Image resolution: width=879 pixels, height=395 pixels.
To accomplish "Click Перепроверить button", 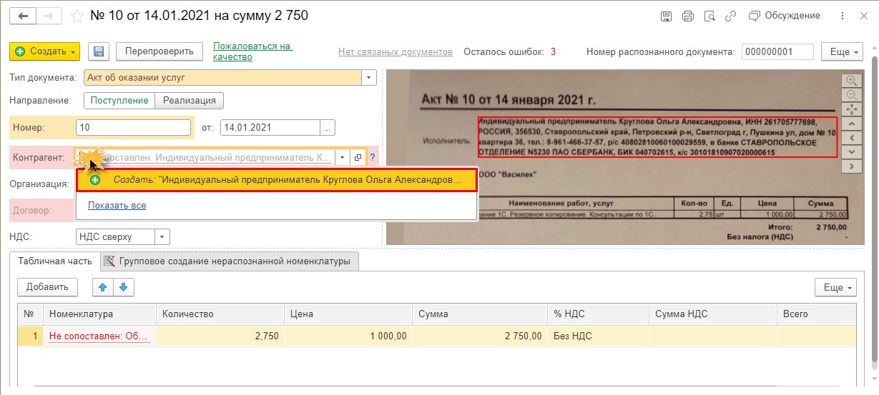I will (159, 51).
